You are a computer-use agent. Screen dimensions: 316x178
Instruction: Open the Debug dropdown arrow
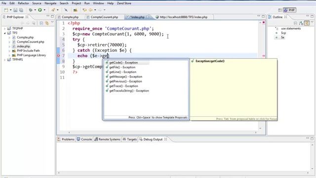[x=35, y=10]
